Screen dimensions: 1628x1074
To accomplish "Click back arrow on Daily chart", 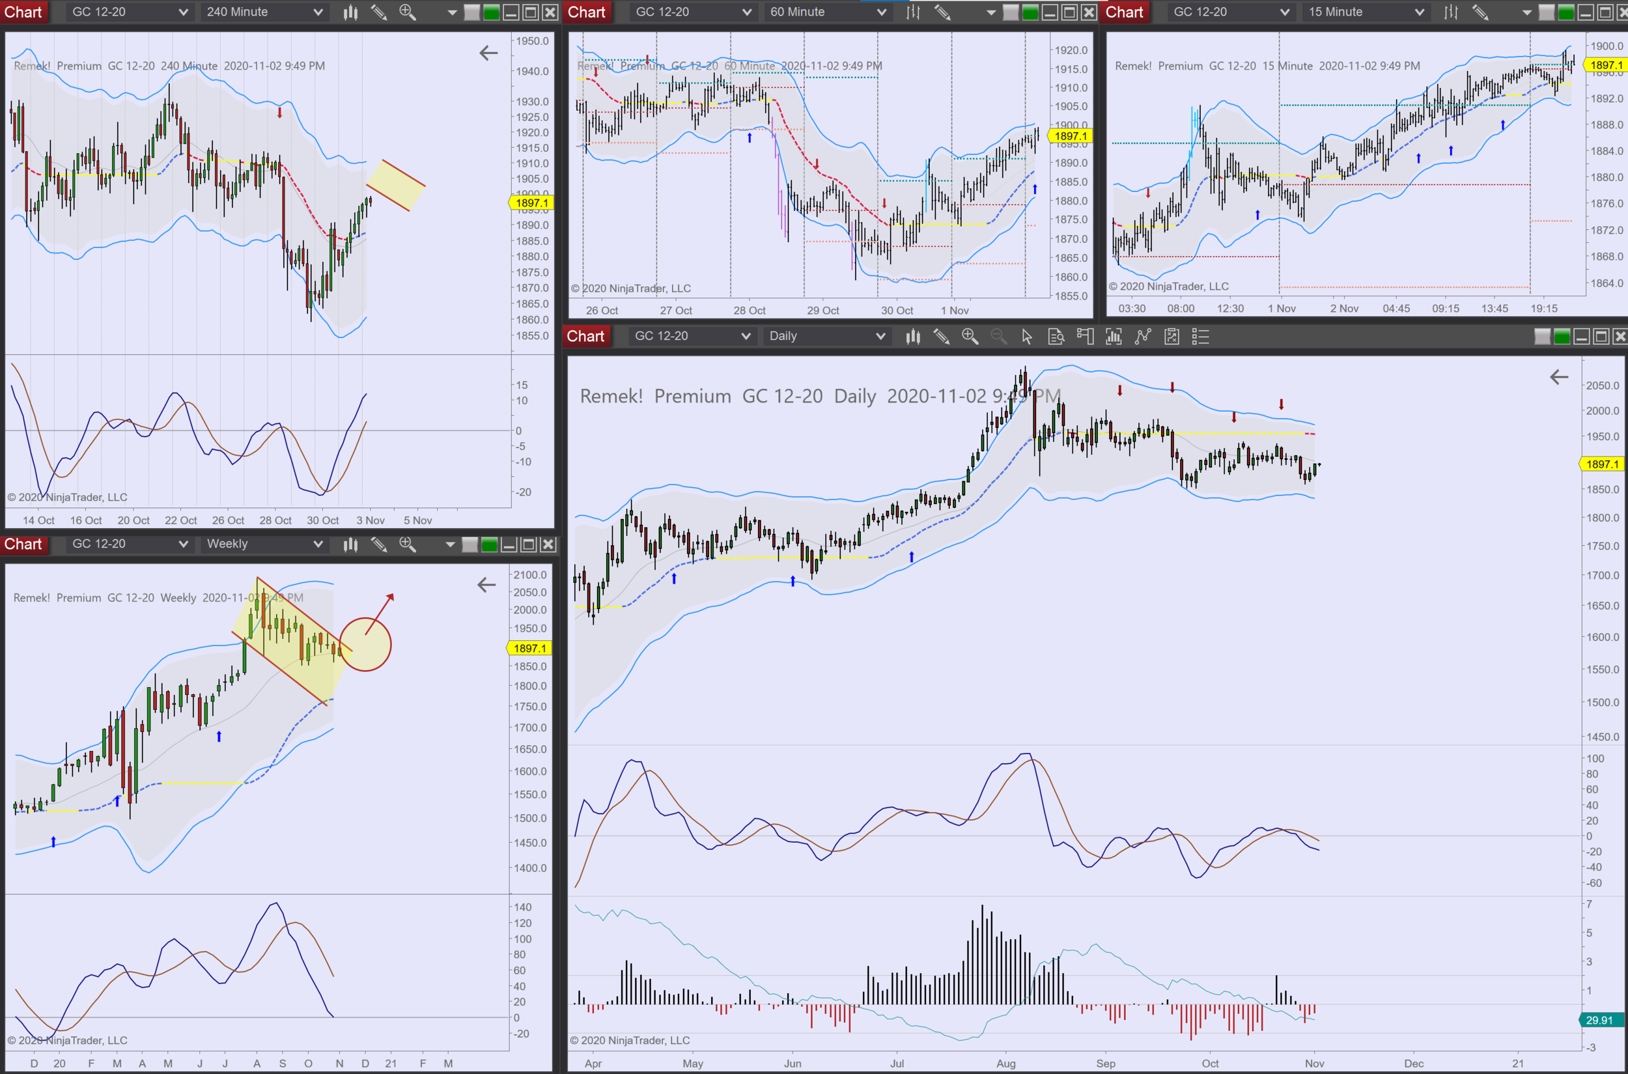I will 1558,376.
